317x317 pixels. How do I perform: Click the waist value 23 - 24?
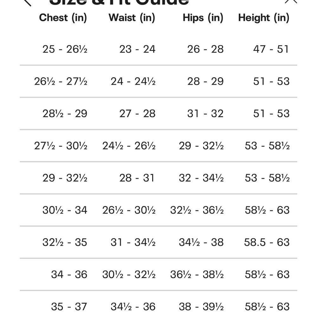[x=137, y=49]
